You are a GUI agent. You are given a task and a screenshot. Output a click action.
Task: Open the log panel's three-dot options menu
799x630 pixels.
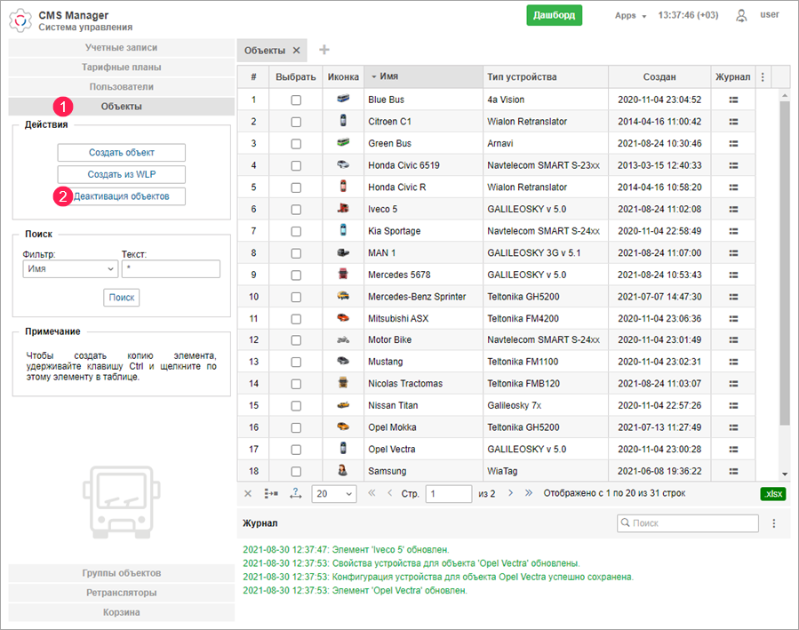(x=773, y=523)
